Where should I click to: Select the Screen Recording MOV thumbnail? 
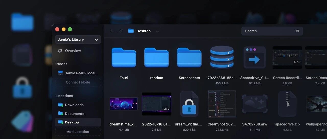pyautogui.click(x=287, y=57)
